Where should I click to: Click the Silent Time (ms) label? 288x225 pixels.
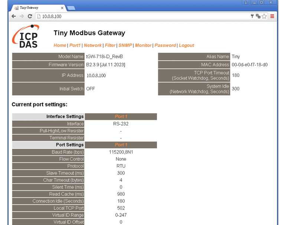[48, 187]
